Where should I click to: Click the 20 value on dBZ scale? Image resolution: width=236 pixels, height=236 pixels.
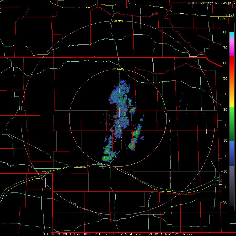tap(225, 125)
